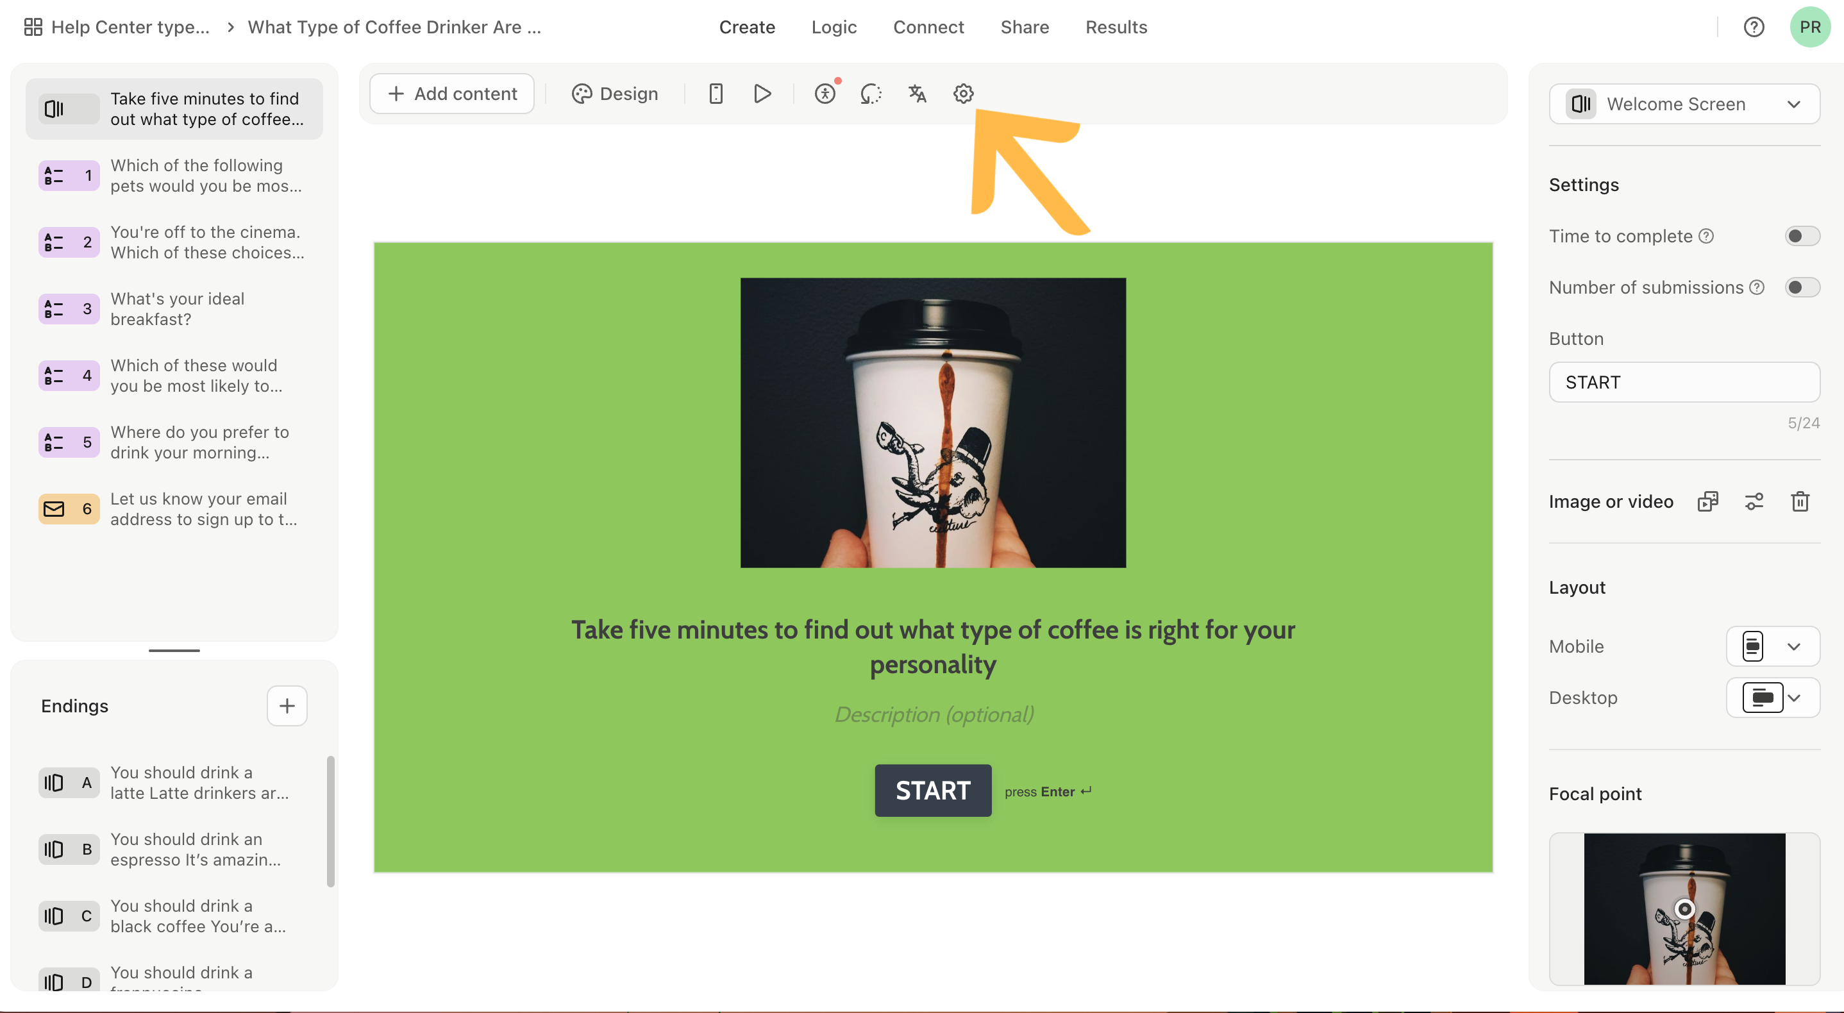Open the mobile preview icon
1844x1013 pixels.
point(716,94)
